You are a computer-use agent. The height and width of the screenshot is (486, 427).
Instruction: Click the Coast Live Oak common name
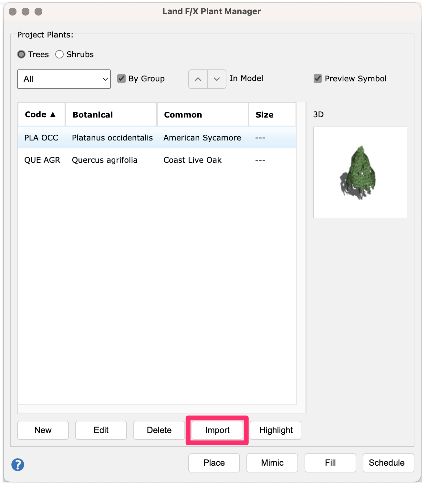(x=193, y=160)
